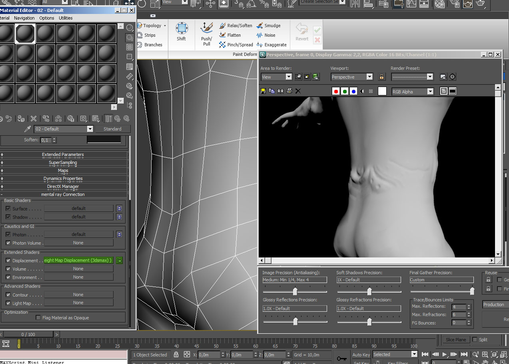Image resolution: width=509 pixels, height=364 pixels.
Task: Toggle the Displacement shader checkbox
Action: [x=8, y=261]
